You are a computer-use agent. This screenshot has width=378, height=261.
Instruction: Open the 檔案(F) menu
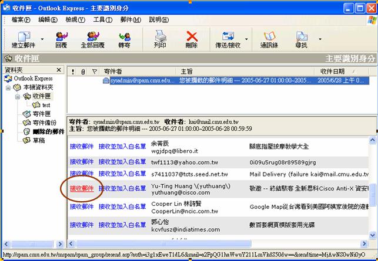21,20
